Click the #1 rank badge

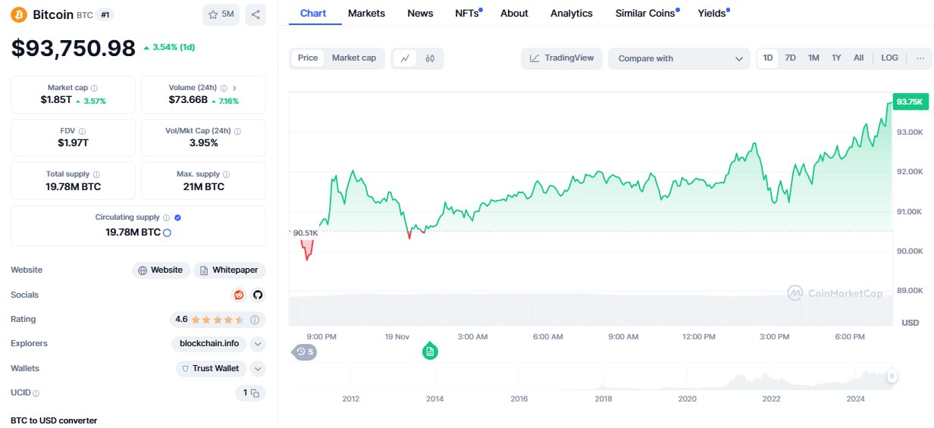tap(105, 14)
